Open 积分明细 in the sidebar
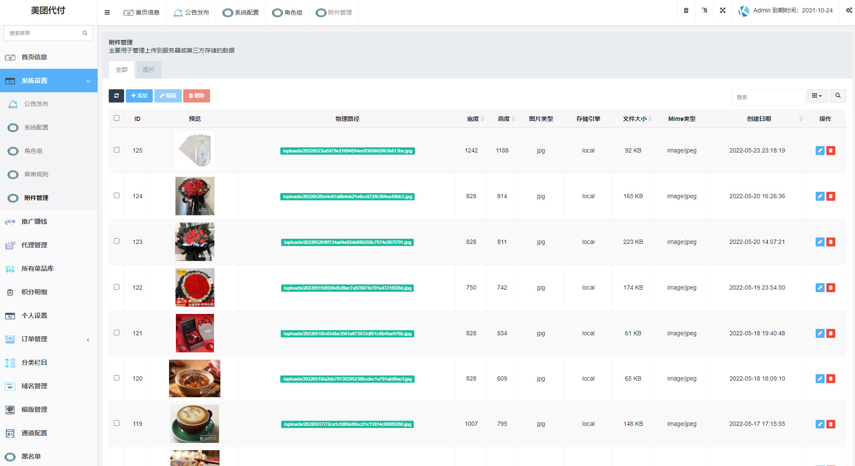The image size is (855, 466). 49,292
